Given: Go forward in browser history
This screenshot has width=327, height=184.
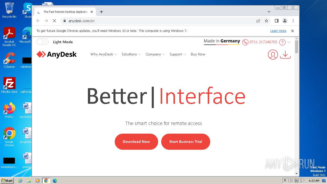Looking at the screenshot, I should (46, 21).
